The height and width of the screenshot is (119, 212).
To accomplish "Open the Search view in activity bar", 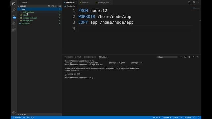I will [14, 10].
